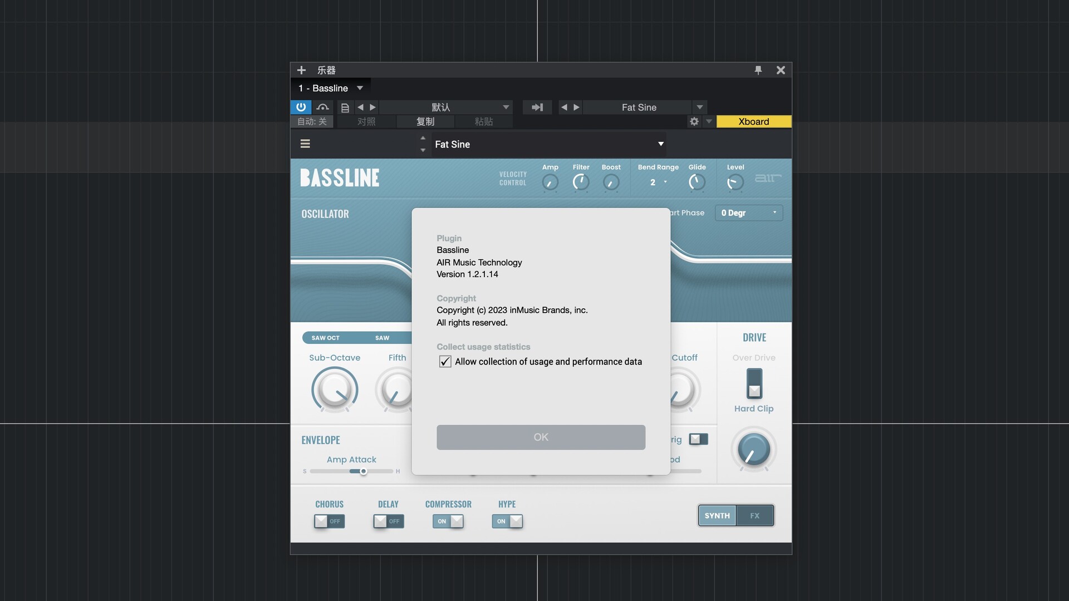Switch to the FX tab

754,516
